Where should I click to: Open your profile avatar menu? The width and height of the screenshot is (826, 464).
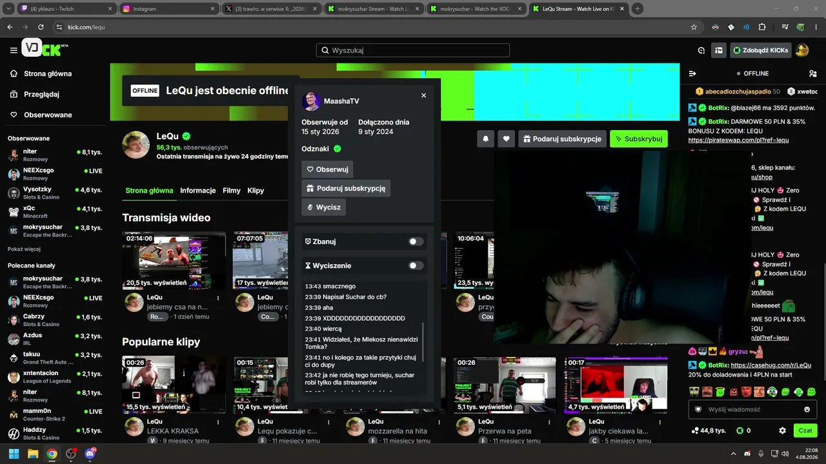pos(802,50)
